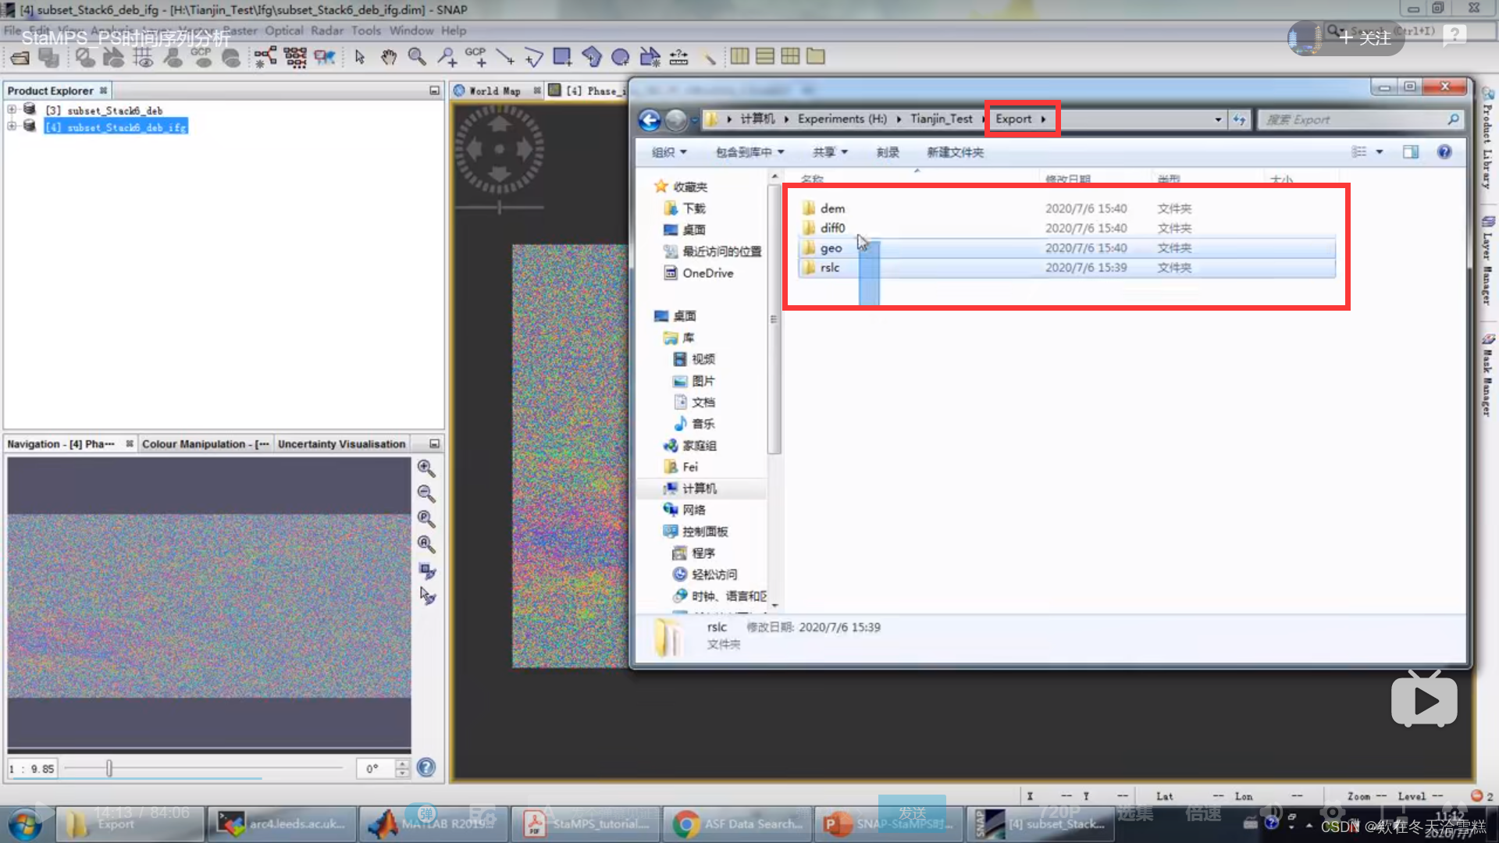Screen dimensions: 1499x843
Task: Click Zoom In icon in Navigation panel
Action: [x=425, y=468]
